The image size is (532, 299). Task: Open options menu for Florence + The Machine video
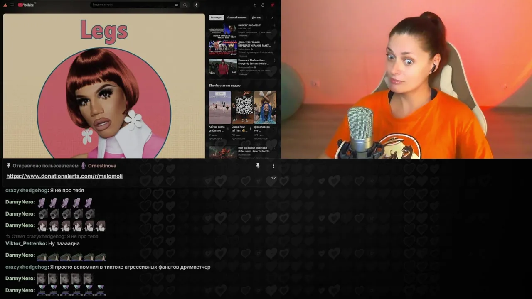[275, 61]
